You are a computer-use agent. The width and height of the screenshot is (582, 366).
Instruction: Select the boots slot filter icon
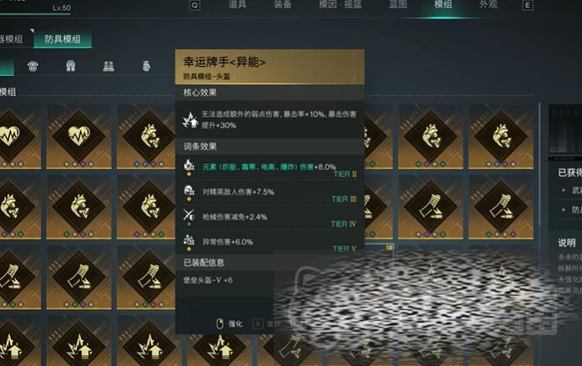[x=109, y=67]
